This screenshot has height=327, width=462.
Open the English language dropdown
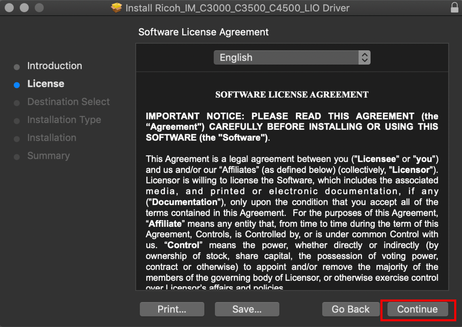[x=292, y=57]
